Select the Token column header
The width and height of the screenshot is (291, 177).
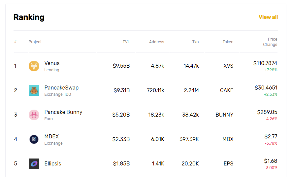tap(228, 42)
